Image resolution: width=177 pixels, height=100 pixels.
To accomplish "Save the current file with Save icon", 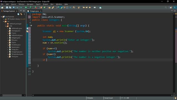I will coord(7,7).
